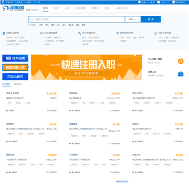Click the location pin in the 6.5-7K job card
189x189 pixels.
tap(133, 111)
